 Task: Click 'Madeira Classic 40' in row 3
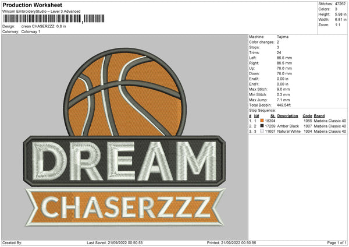330,132
